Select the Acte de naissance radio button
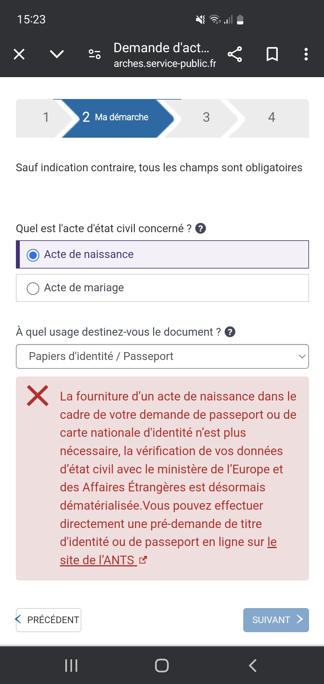Screen dimensions: 324x684 click(33, 255)
